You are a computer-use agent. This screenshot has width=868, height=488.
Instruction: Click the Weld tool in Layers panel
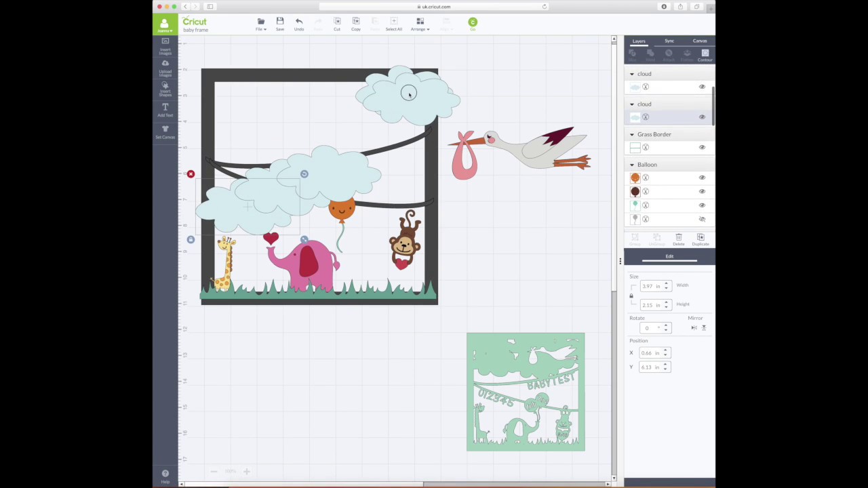(650, 55)
